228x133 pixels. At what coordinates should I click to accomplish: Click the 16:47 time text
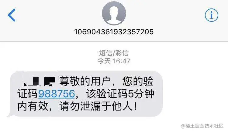click(x=122, y=61)
